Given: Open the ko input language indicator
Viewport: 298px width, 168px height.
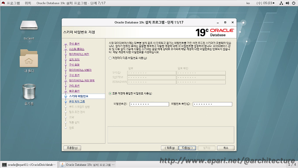Looking at the screenshot, I should pos(248,3).
